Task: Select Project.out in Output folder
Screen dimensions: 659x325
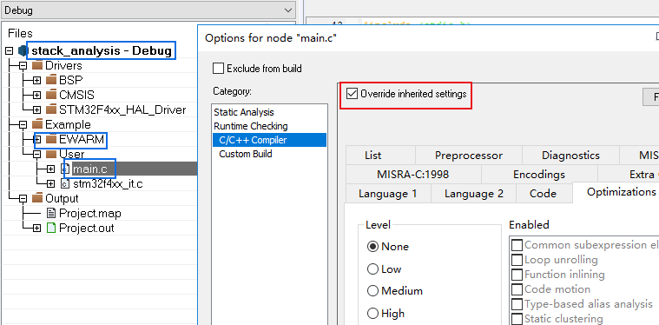Action: tap(87, 229)
